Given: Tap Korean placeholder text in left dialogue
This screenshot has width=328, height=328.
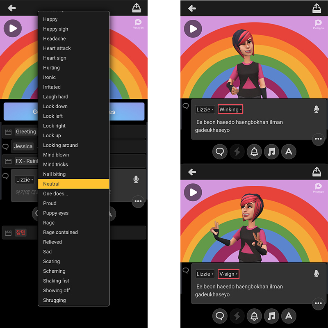Looking at the screenshot, I should point(27,192).
